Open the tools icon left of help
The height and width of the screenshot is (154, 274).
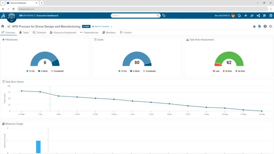pos(264,16)
